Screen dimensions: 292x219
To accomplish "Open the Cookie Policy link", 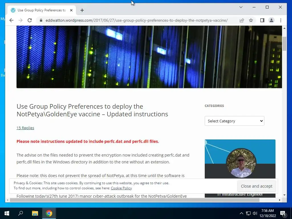I will (121, 188).
